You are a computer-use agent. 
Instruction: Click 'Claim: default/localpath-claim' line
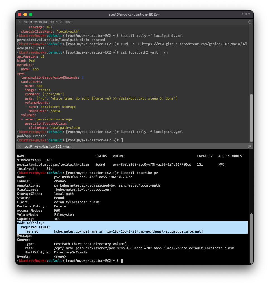(58, 202)
